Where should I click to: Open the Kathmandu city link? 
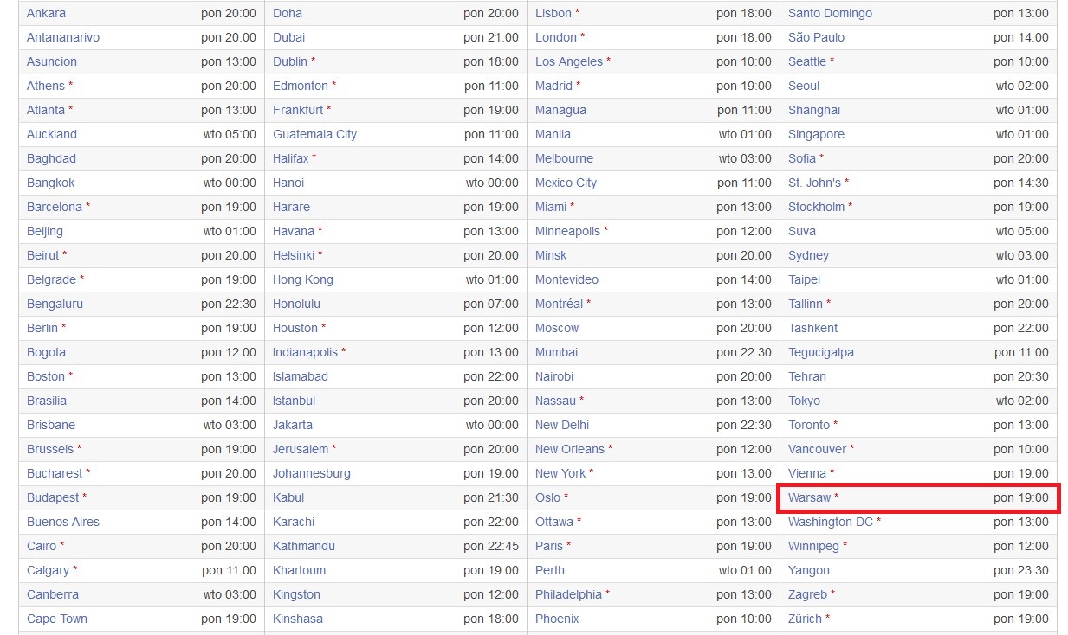[x=303, y=546]
